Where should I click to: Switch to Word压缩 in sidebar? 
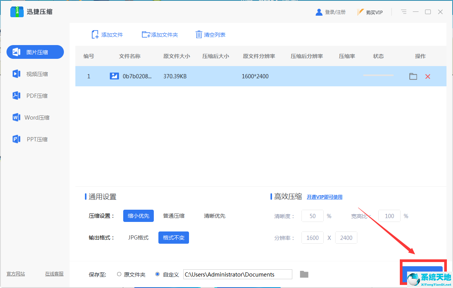31,117
